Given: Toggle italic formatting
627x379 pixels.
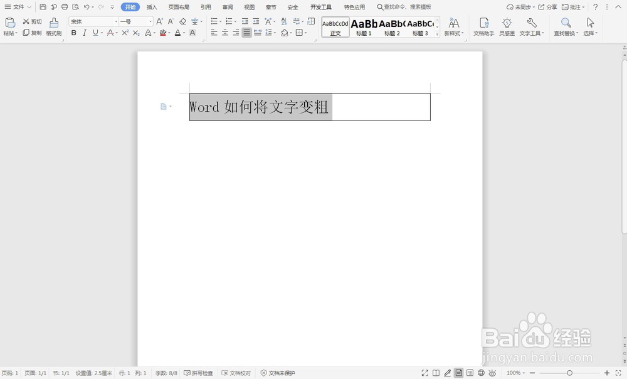Looking at the screenshot, I should tap(84, 33).
